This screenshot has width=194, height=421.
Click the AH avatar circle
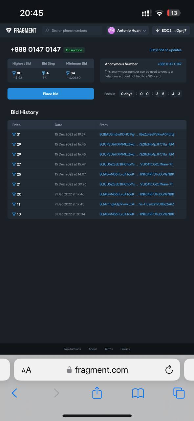112,31
